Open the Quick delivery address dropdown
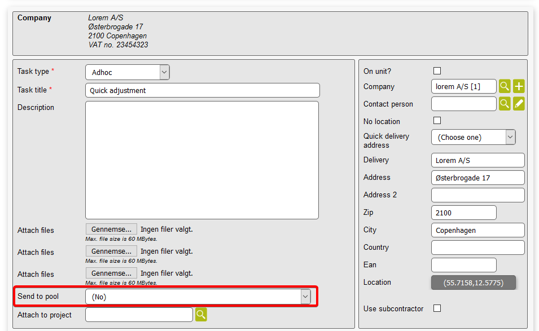The height and width of the screenshot is (331, 539). coord(473,137)
